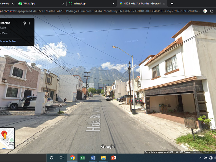Switch to the second WhatsApp tab
Screen dimensions: 216x162
tap(80, 4)
